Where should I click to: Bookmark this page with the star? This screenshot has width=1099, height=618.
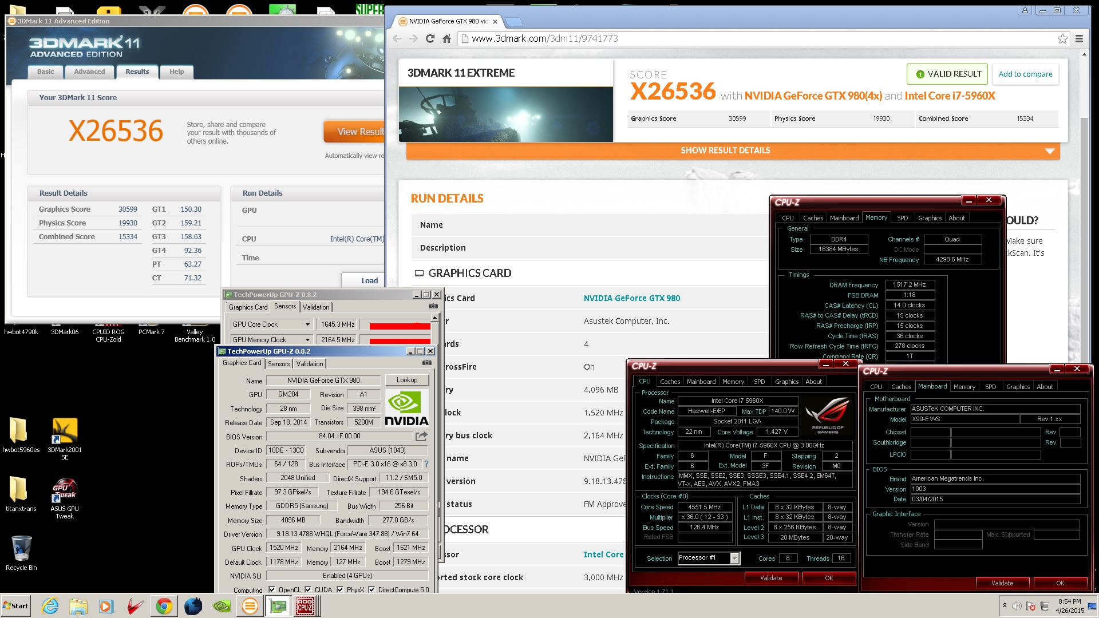[x=1062, y=39]
